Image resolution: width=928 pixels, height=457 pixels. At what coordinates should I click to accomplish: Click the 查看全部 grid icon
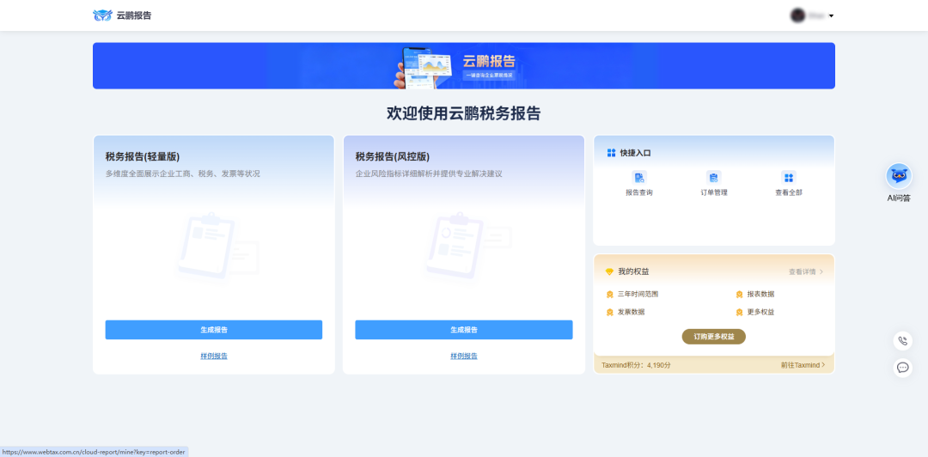[788, 177]
